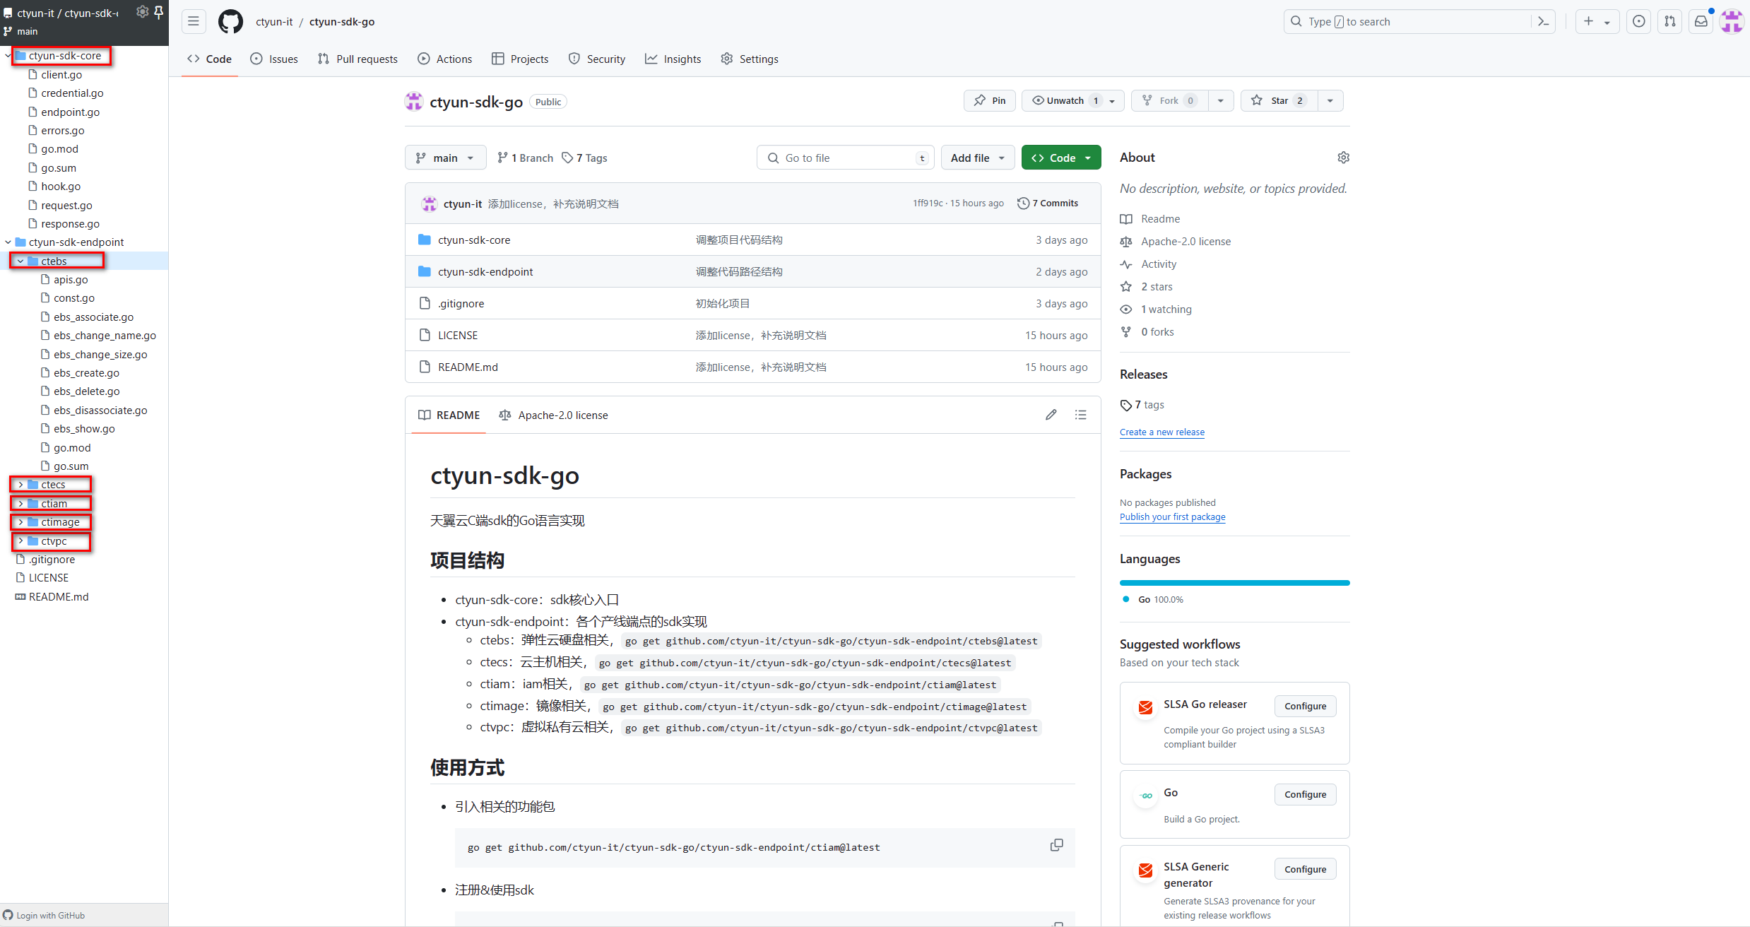1750x927 pixels.
Task: Star the repository
Action: coord(1279,101)
